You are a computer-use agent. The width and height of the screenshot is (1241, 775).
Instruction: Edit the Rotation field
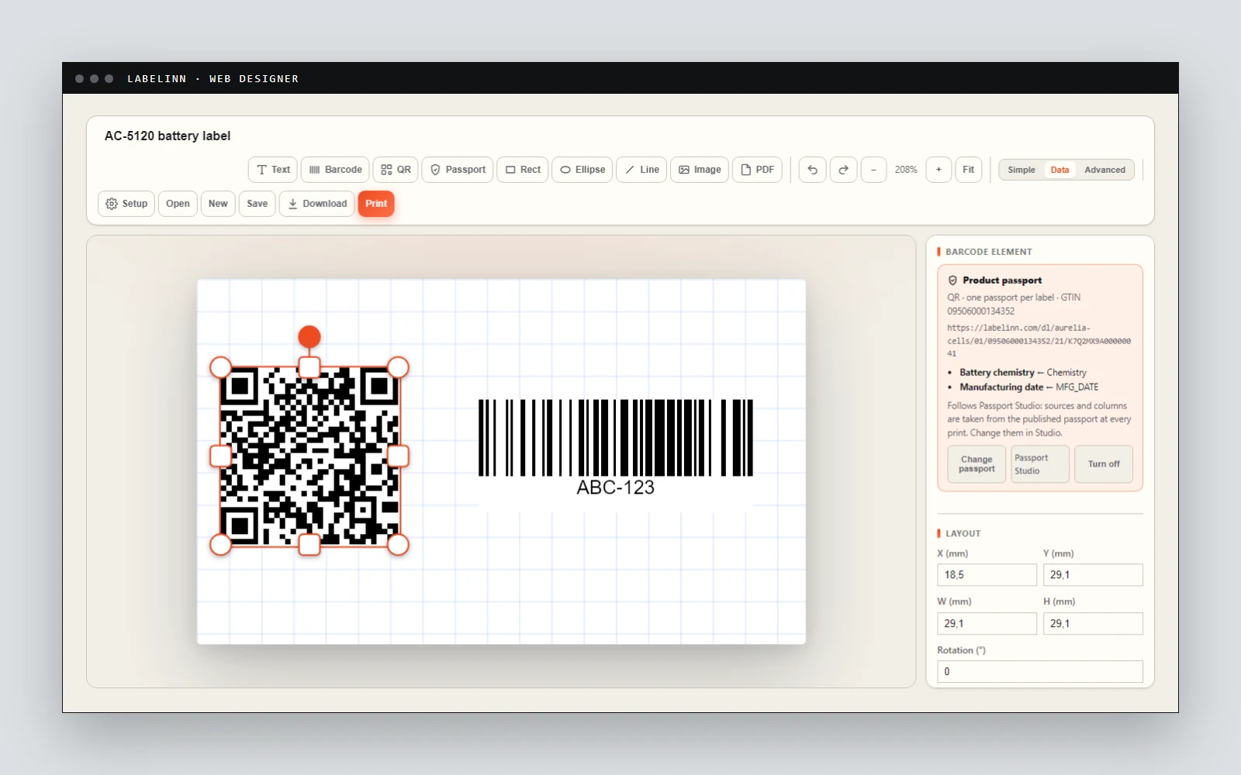click(x=1040, y=672)
